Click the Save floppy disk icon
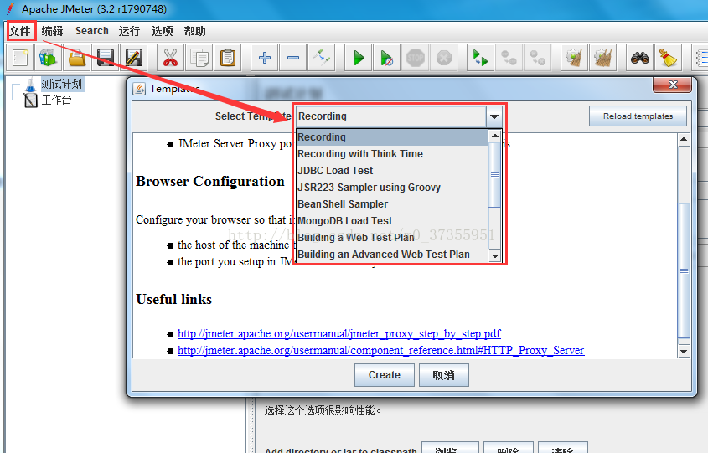 coord(106,58)
